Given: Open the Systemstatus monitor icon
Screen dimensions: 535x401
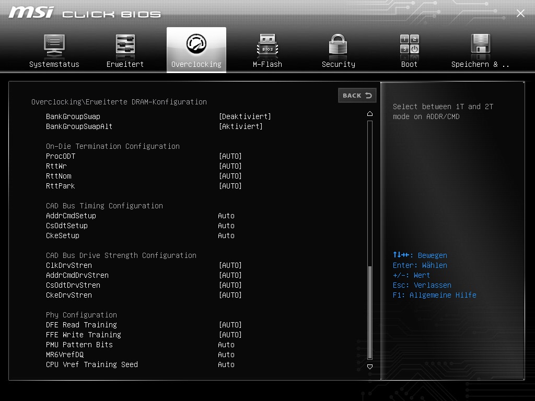Looking at the screenshot, I should pyautogui.click(x=54, y=45).
